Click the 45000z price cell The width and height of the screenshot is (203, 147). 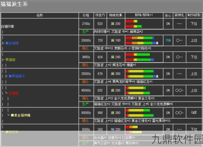[x=86, y=90]
